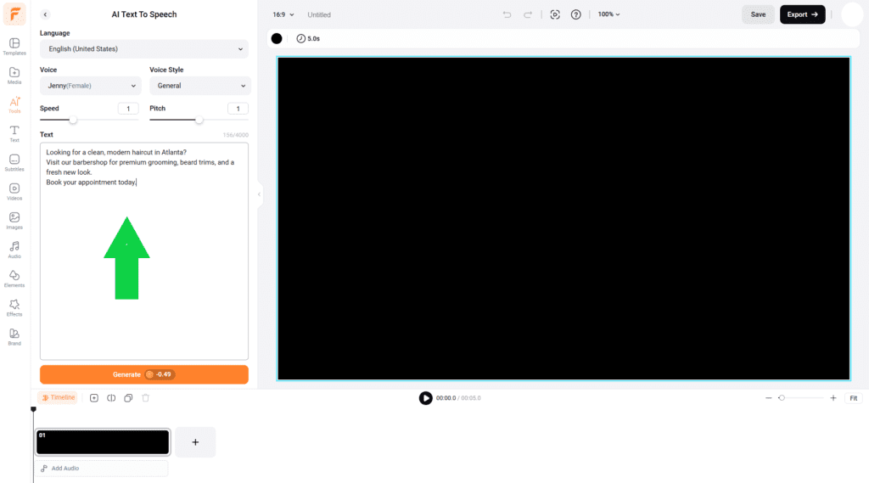
Task: Click the timeline playhead marker
Action: (33, 409)
